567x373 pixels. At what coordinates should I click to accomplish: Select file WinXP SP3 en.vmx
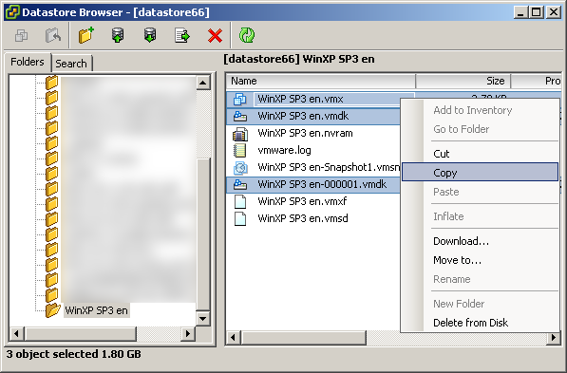[300, 99]
